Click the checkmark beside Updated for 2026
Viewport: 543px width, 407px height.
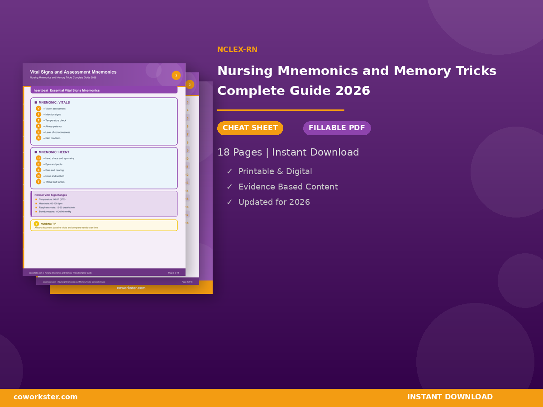point(229,203)
